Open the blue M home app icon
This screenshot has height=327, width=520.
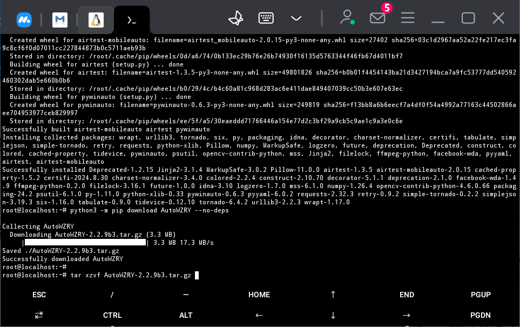pyautogui.click(x=24, y=20)
